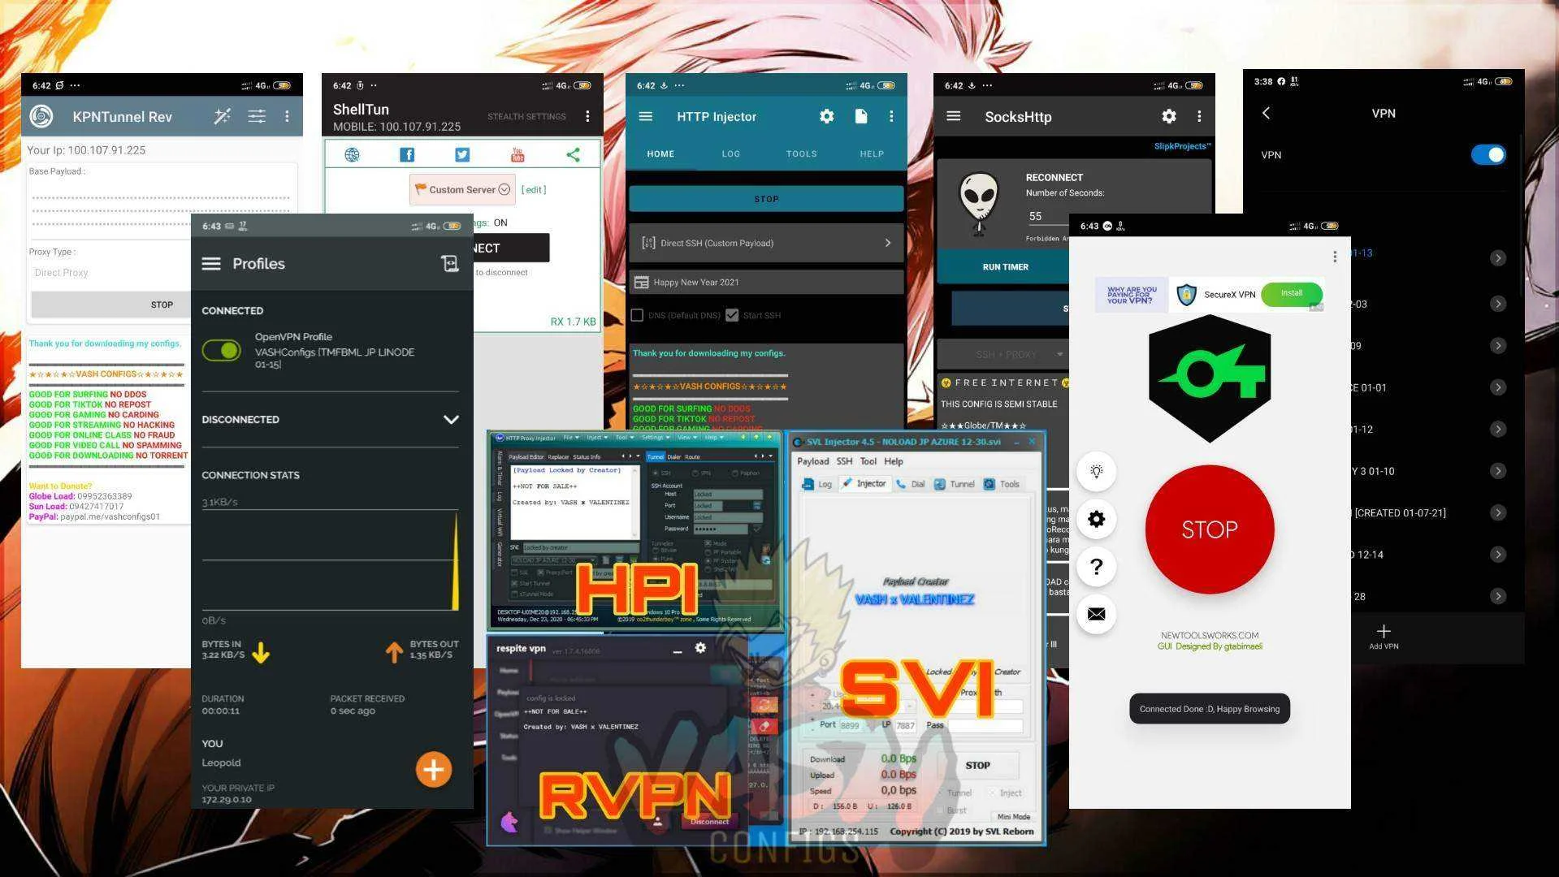Open the YouTube icon in ShellTun
The height and width of the screenshot is (877, 1559).
coord(518,154)
